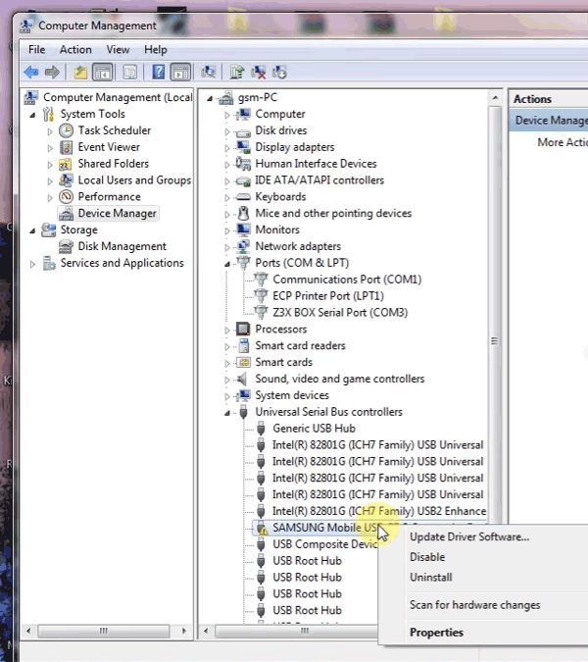Image resolution: width=588 pixels, height=662 pixels.
Task: Click the Network adapters icon
Action: click(243, 246)
